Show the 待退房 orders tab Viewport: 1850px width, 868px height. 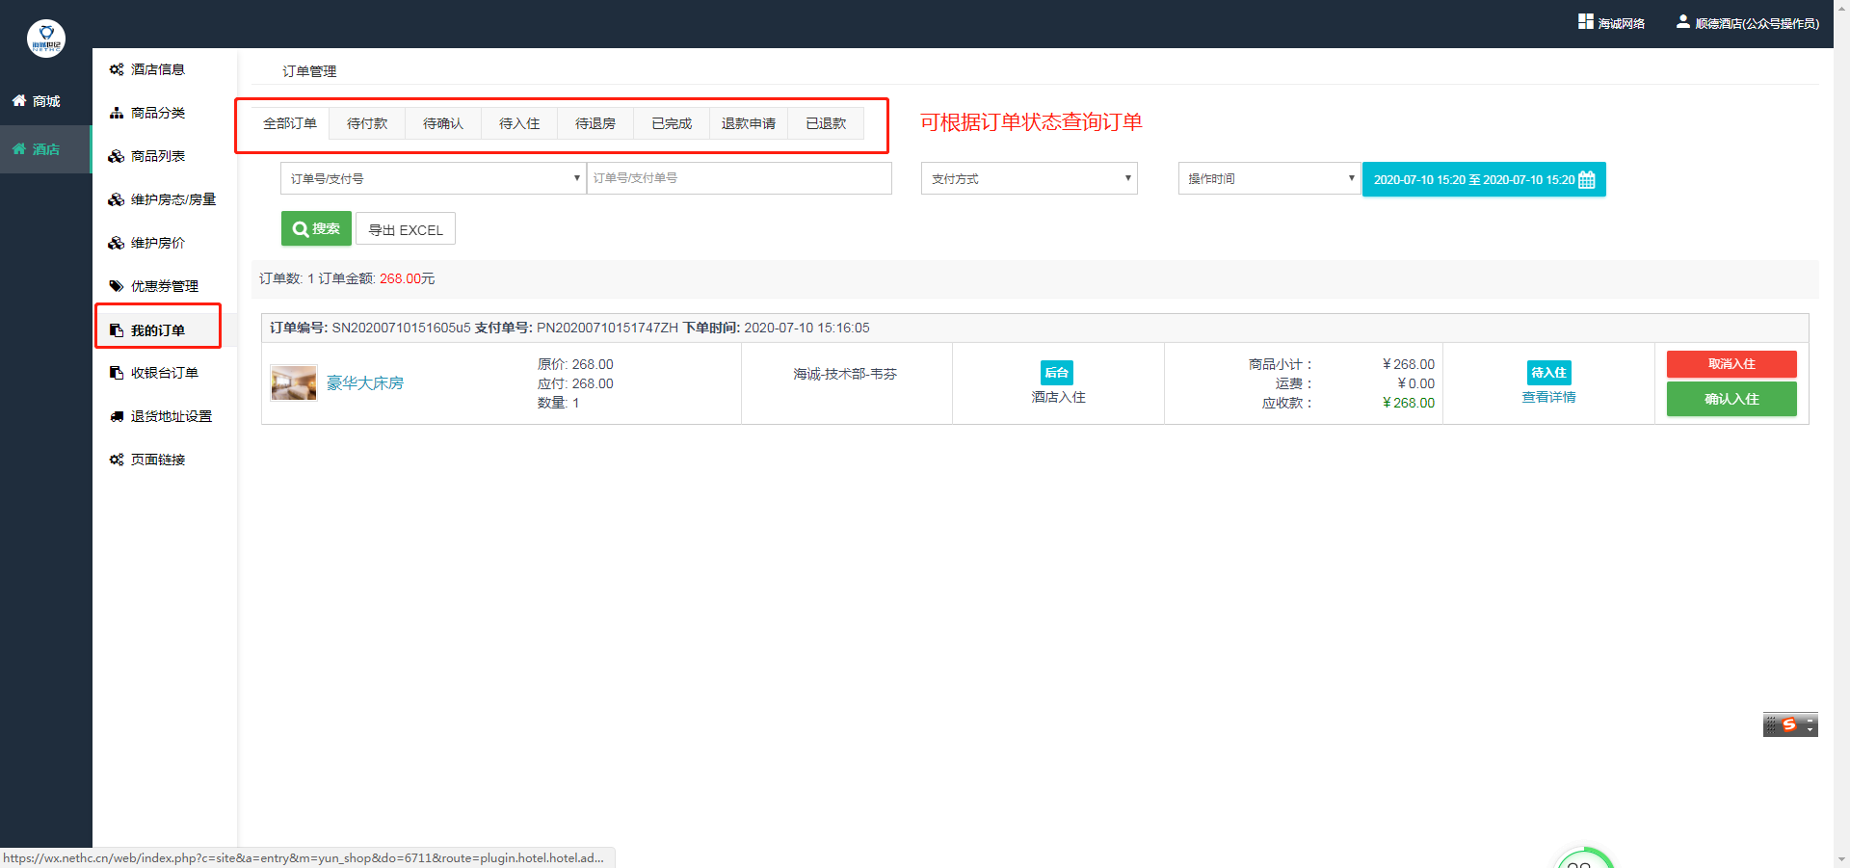[595, 123]
